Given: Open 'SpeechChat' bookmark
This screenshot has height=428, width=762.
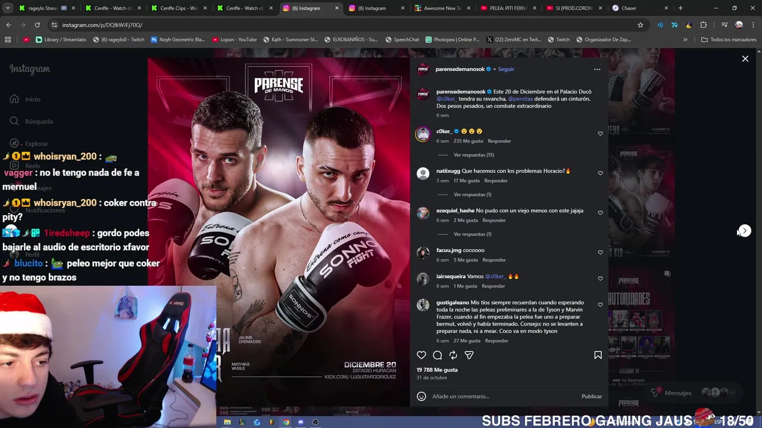Looking at the screenshot, I should (402, 40).
